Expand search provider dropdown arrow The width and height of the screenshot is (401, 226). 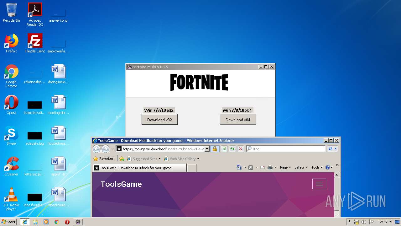(x=336, y=149)
